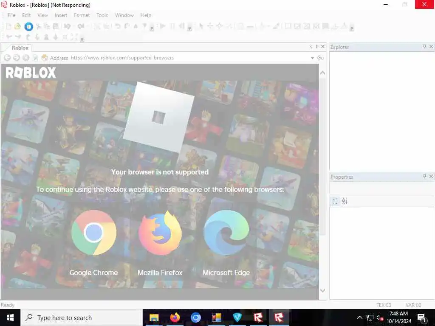Click the upward triangle toolbar icon
The width and height of the screenshot is (435, 326).
pos(136,26)
